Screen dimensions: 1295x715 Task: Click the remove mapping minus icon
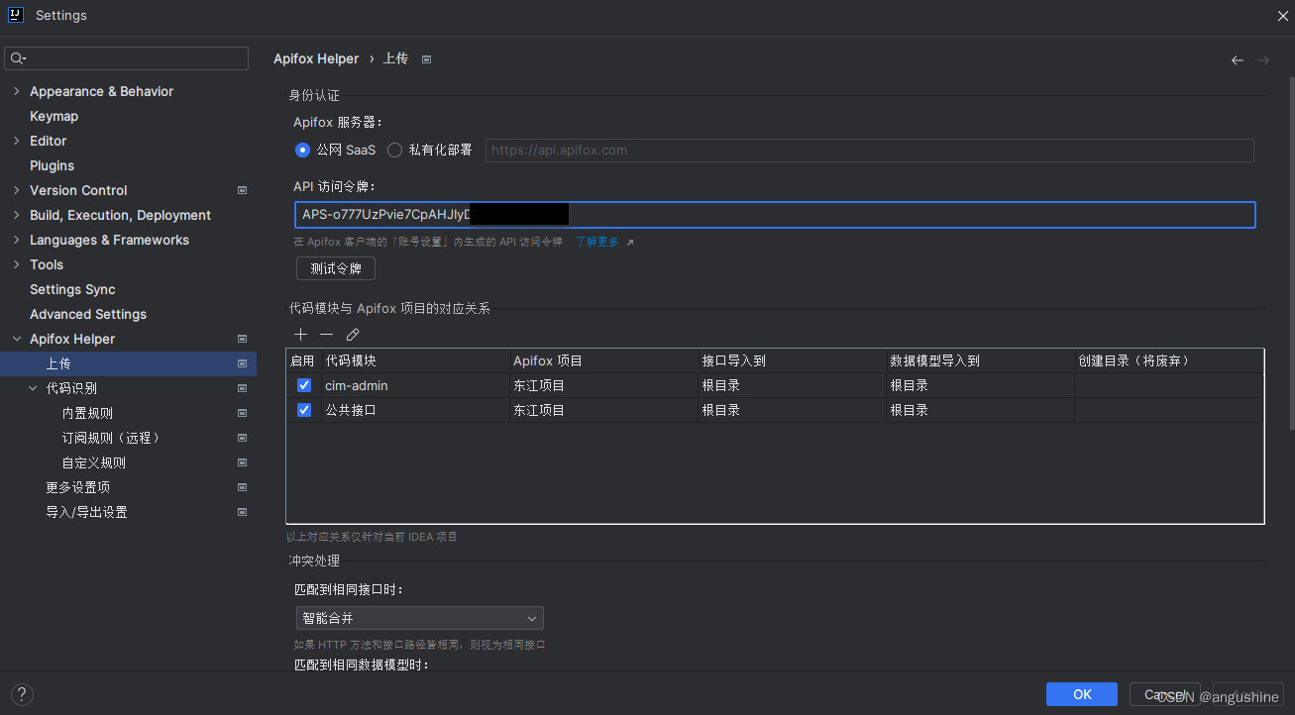(x=326, y=335)
